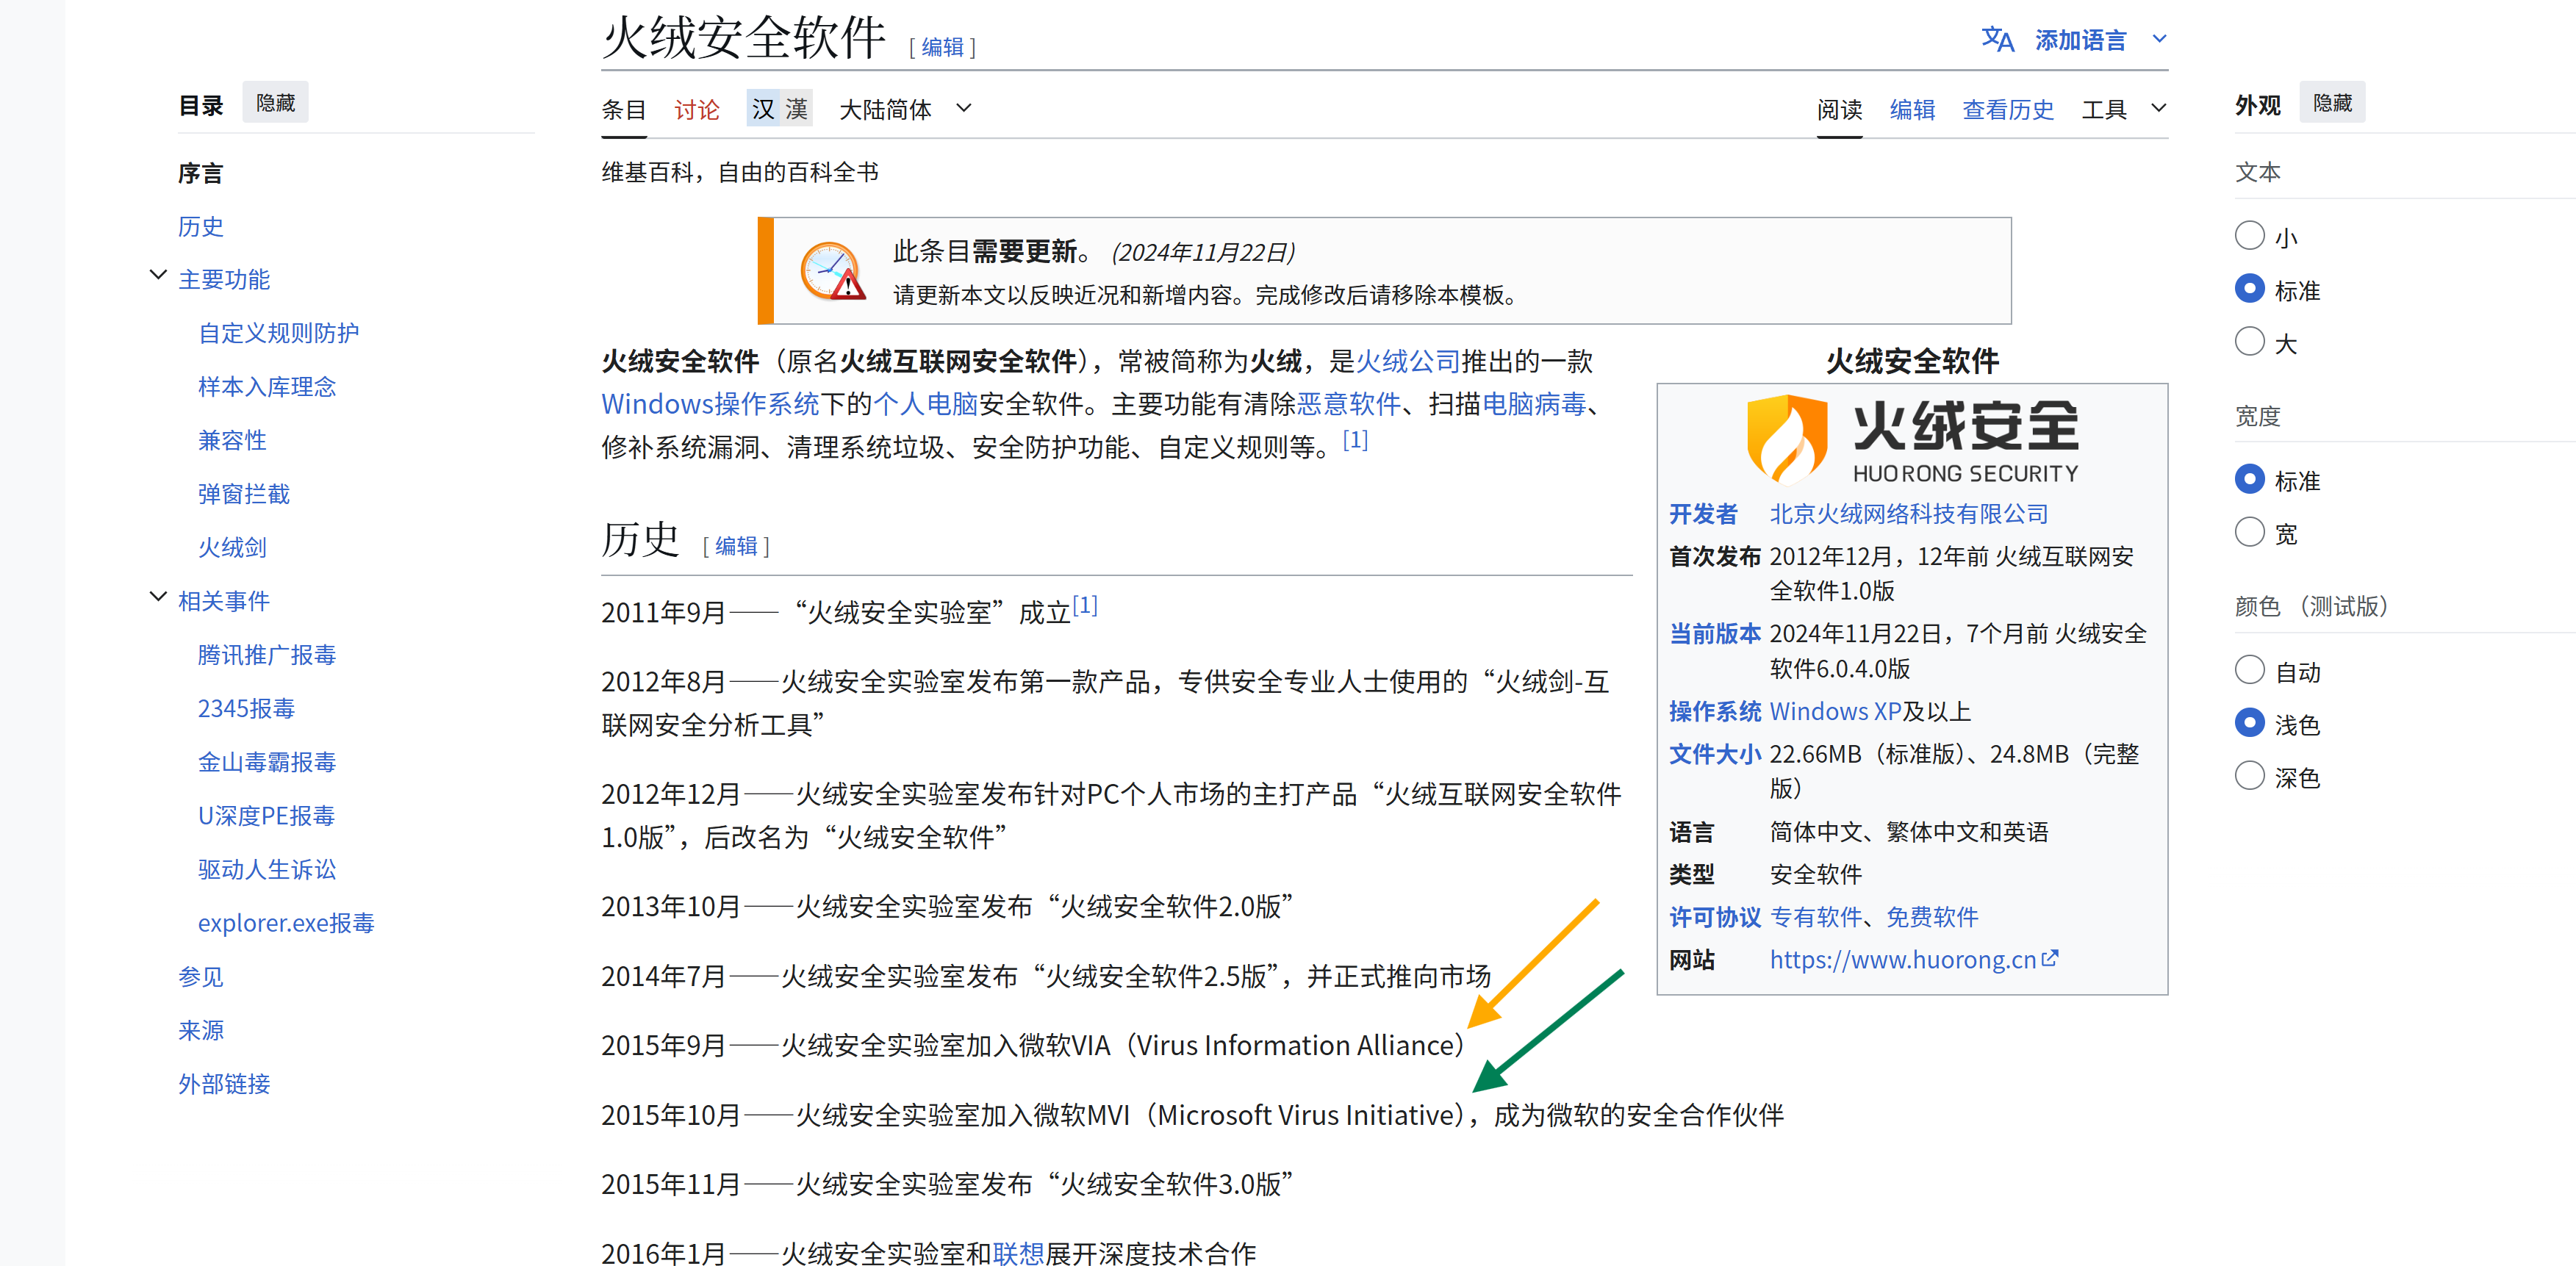2576x1266 pixels.
Task: Open developer 北京火绒网络科技有限公司 link
Action: click(1908, 513)
